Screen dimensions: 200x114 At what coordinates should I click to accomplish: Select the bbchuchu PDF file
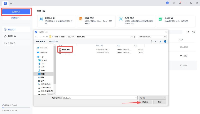pos(65,50)
